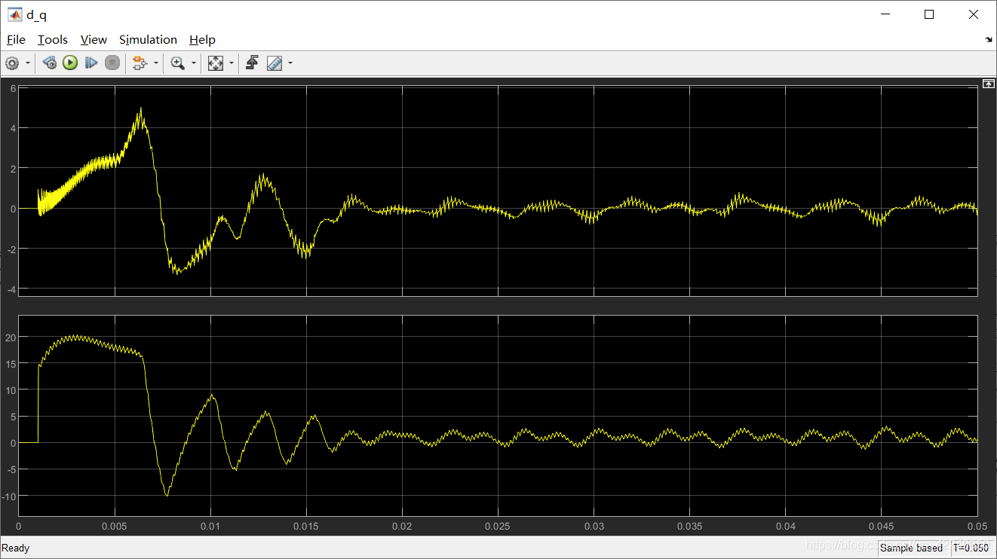Expand the measurements dropdown arrow
Image resolution: width=997 pixels, height=559 pixels.
coord(290,63)
